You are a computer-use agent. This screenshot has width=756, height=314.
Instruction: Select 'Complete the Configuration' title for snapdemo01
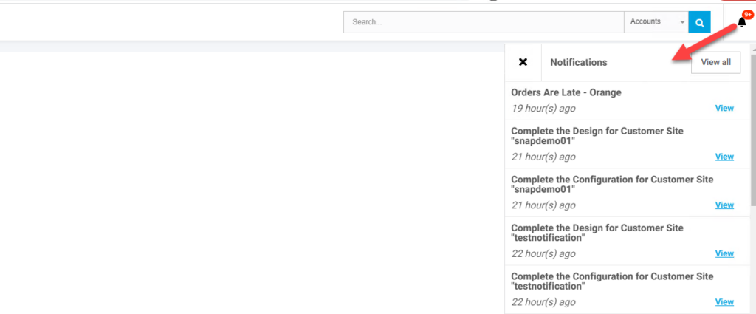(x=612, y=184)
